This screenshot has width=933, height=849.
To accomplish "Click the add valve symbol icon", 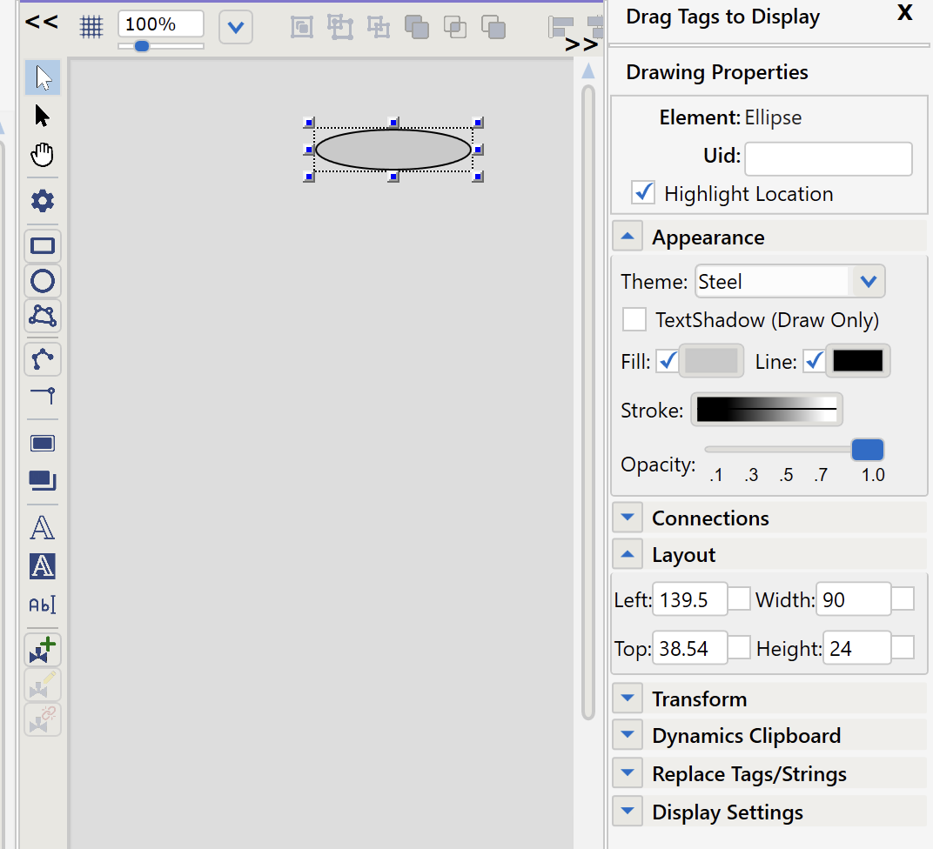I will pos(43,650).
